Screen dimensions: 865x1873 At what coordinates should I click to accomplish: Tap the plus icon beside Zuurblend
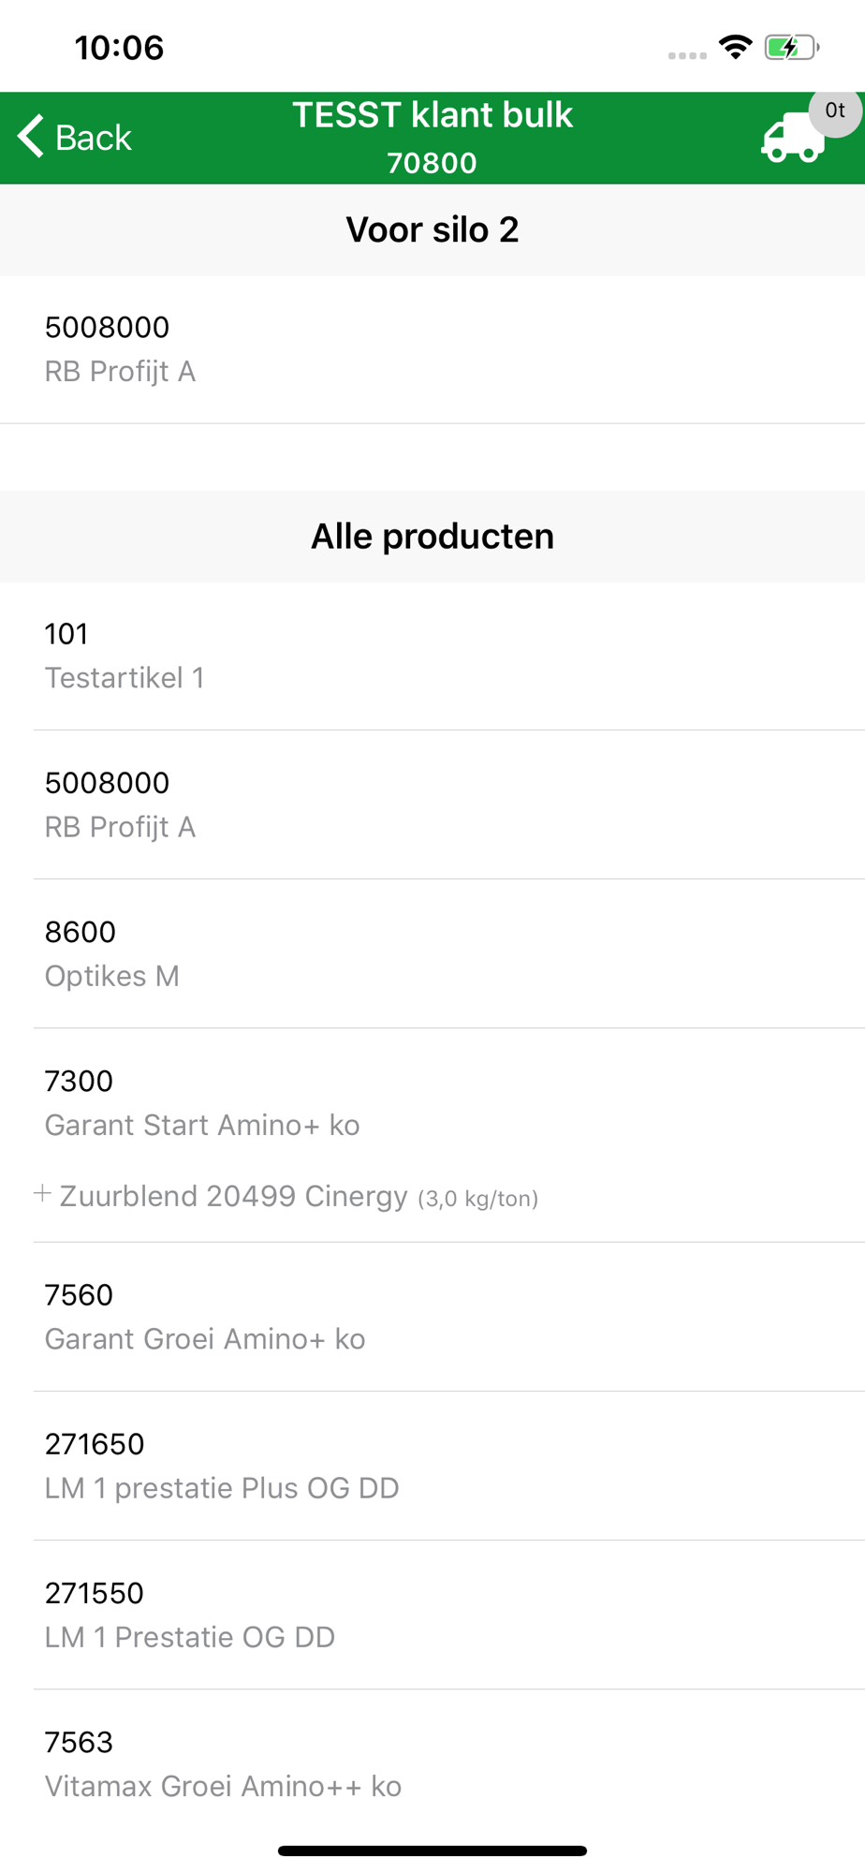(x=42, y=1193)
